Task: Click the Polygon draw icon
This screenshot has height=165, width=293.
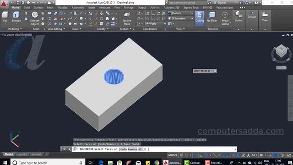Action: click(70, 24)
